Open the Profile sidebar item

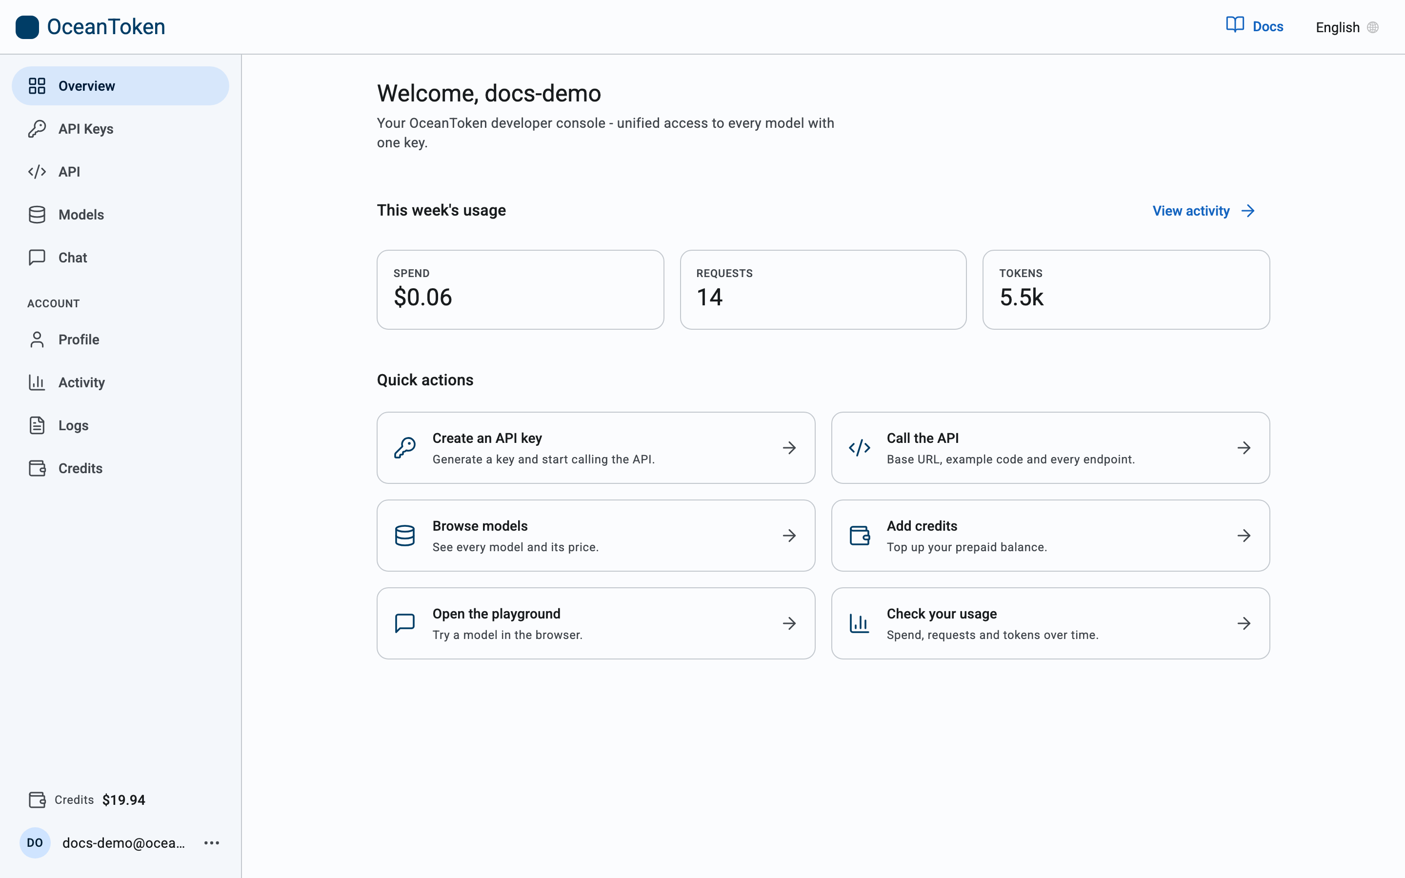pos(120,339)
